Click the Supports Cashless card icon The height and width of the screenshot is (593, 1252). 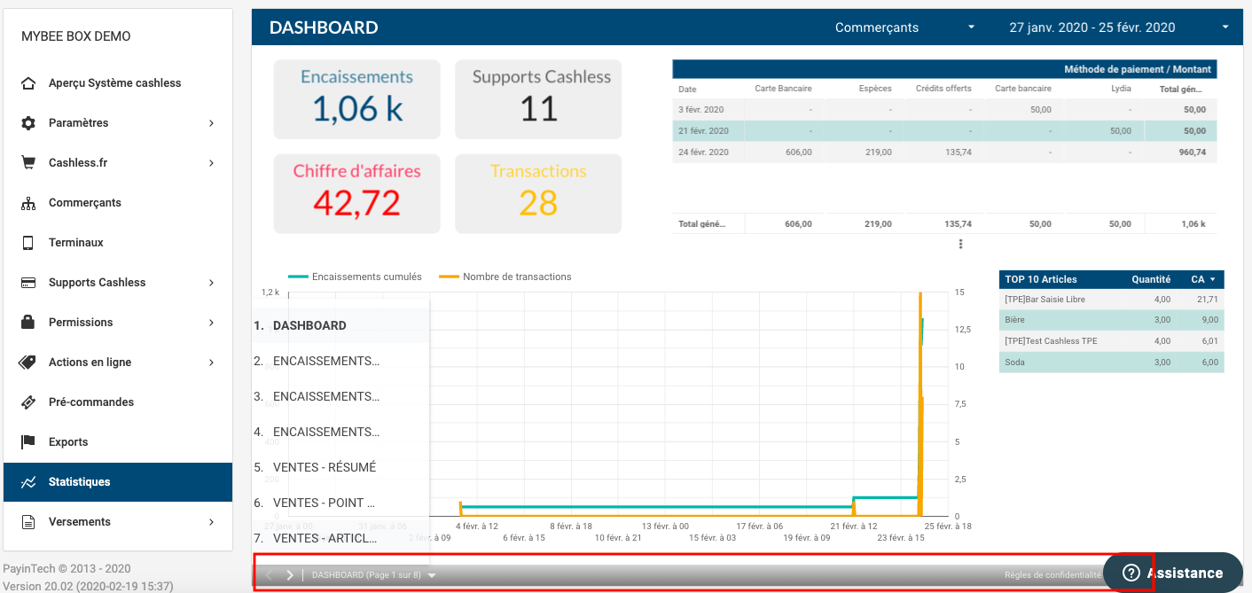(x=28, y=283)
